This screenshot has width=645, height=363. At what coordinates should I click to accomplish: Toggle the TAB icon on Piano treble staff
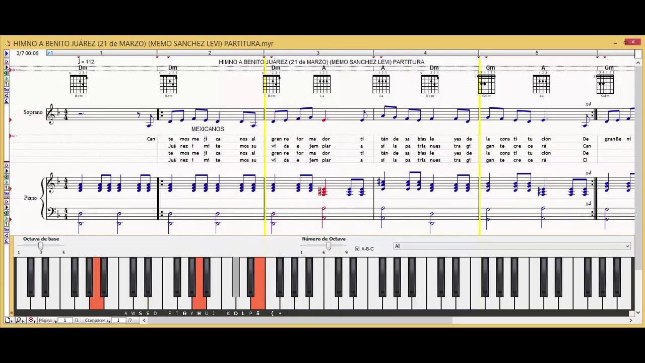click(7, 193)
